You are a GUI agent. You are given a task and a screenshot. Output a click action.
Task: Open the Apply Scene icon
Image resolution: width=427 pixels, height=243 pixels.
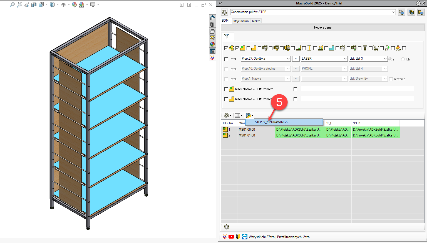pyautogui.click(x=81, y=5)
